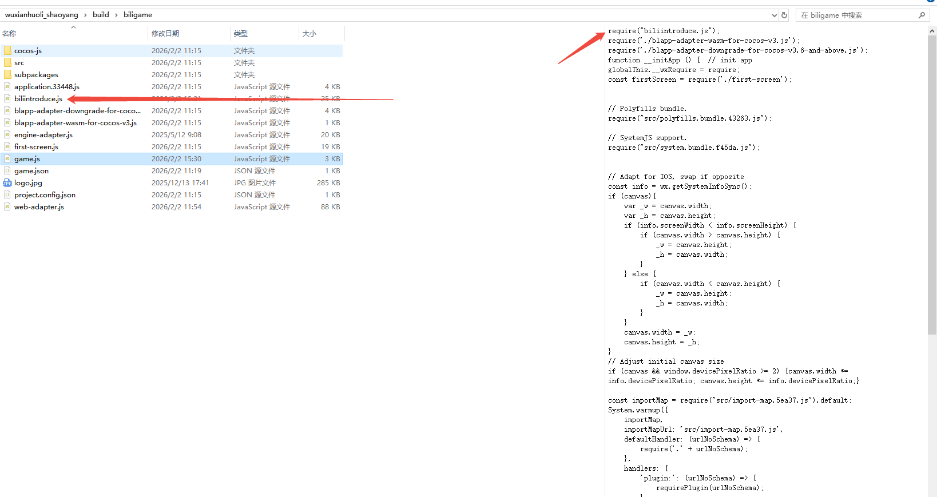The width and height of the screenshot is (937, 497).
Task: Click web-adapter.js date 2026/2/2 11:54
Action: tap(176, 207)
